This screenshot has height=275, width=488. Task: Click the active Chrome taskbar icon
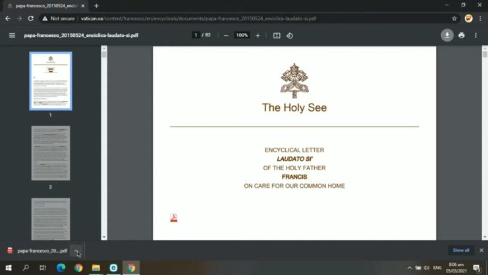pyautogui.click(x=131, y=268)
